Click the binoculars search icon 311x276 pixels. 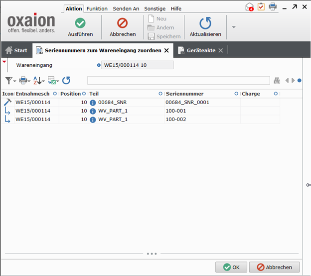click(x=277, y=80)
